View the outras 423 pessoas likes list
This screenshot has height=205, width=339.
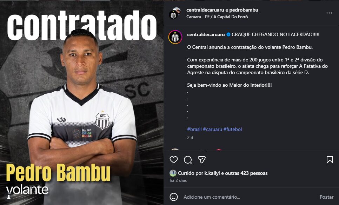(x=246, y=173)
